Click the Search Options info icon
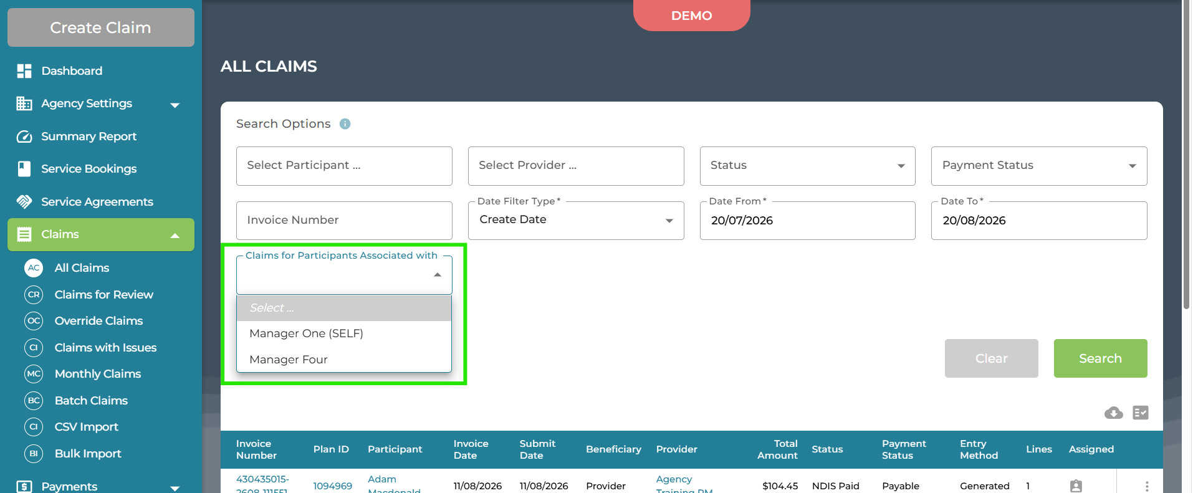 pyautogui.click(x=345, y=124)
